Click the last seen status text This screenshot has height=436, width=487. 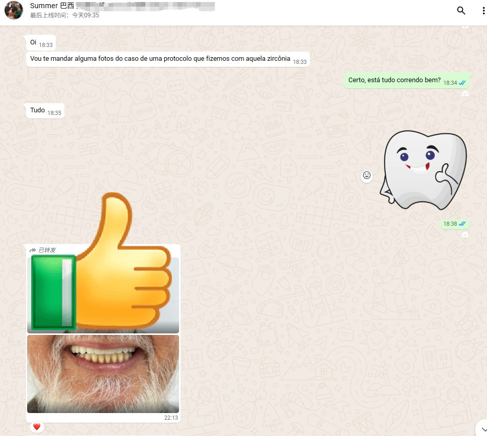pos(64,15)
